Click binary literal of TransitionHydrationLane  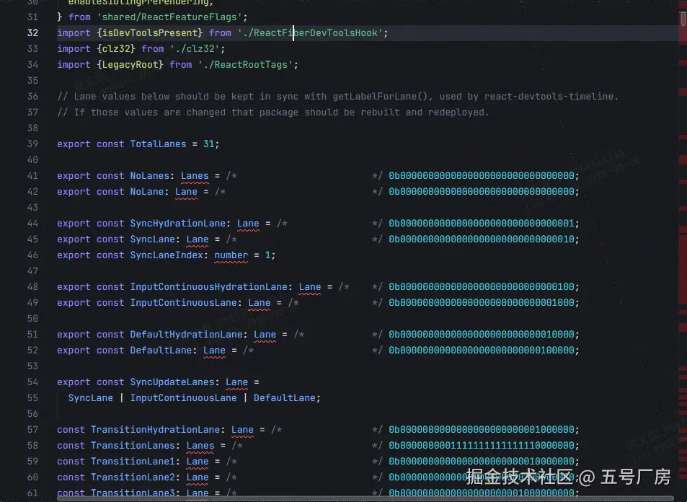tap(482, 430)
